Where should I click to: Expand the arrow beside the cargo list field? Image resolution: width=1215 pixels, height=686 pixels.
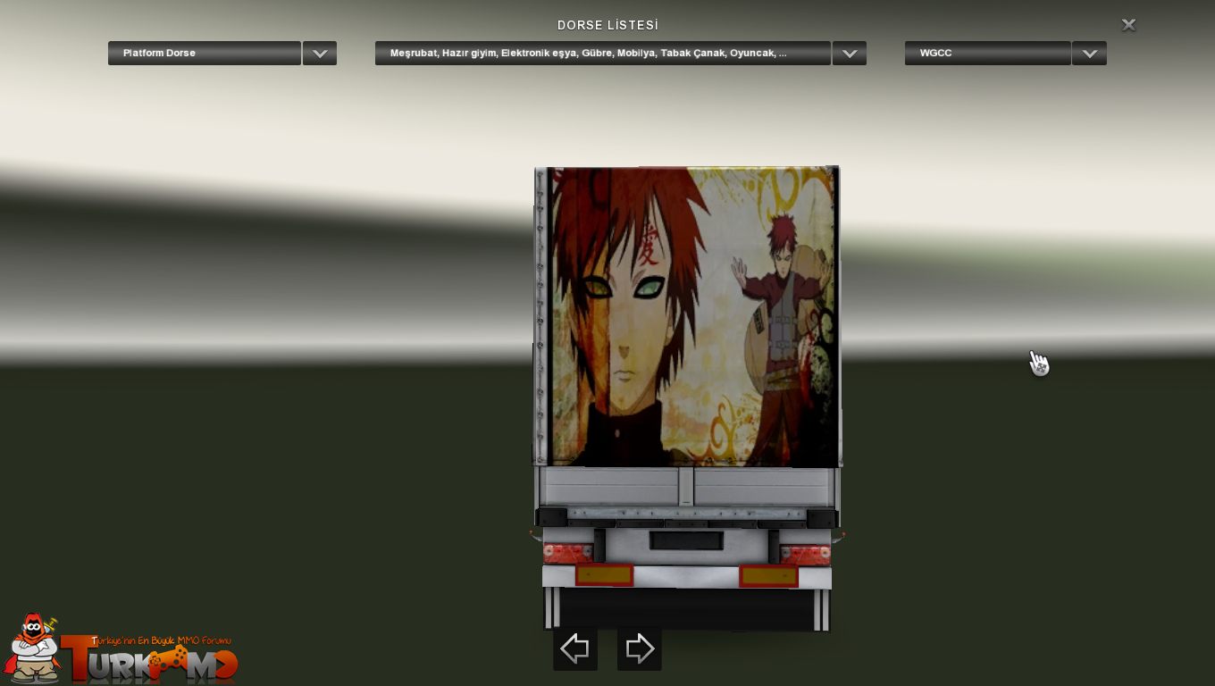[x=850, y=53]
